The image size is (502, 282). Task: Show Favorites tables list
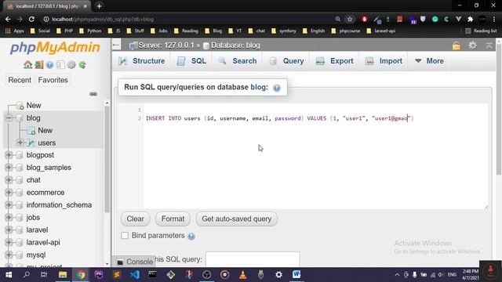[x=53, y=80]
